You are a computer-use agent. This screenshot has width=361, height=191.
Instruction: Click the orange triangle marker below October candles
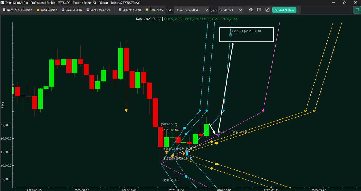click(x=126, y=111)
